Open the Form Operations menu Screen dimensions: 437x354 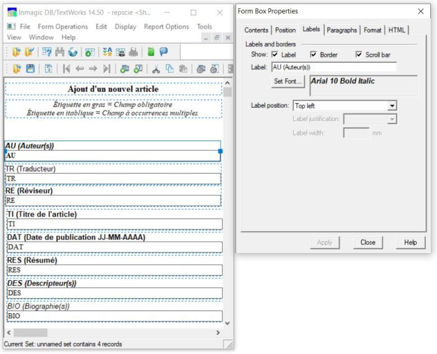(63, 26)
